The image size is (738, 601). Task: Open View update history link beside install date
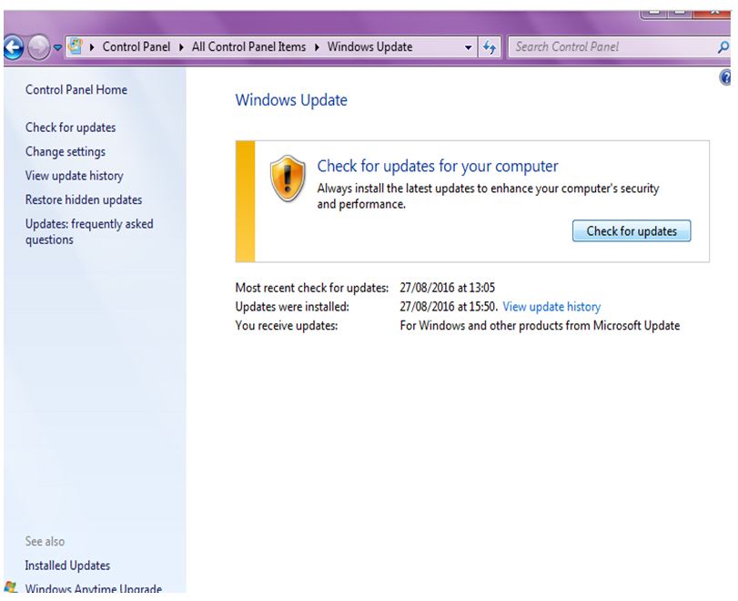[551, 307]
